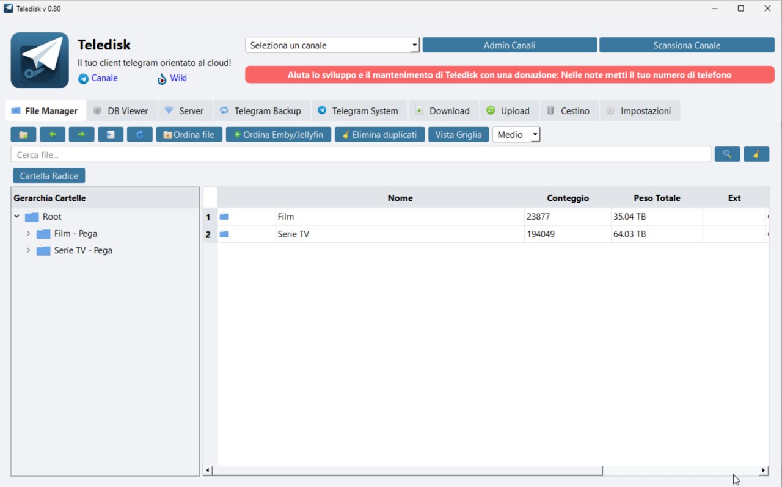Image resolution: width=782 pixels, height=487 pixels.
Task: Open the Impostazioni tab
Action: [640, 110]
